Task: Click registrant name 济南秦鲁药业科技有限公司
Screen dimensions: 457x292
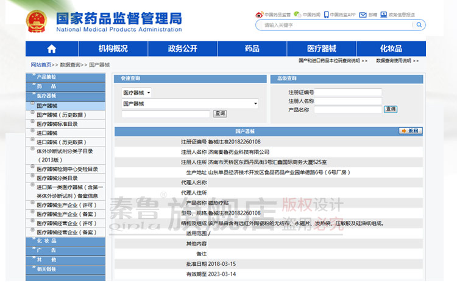Action: click(x=239, y=152)
